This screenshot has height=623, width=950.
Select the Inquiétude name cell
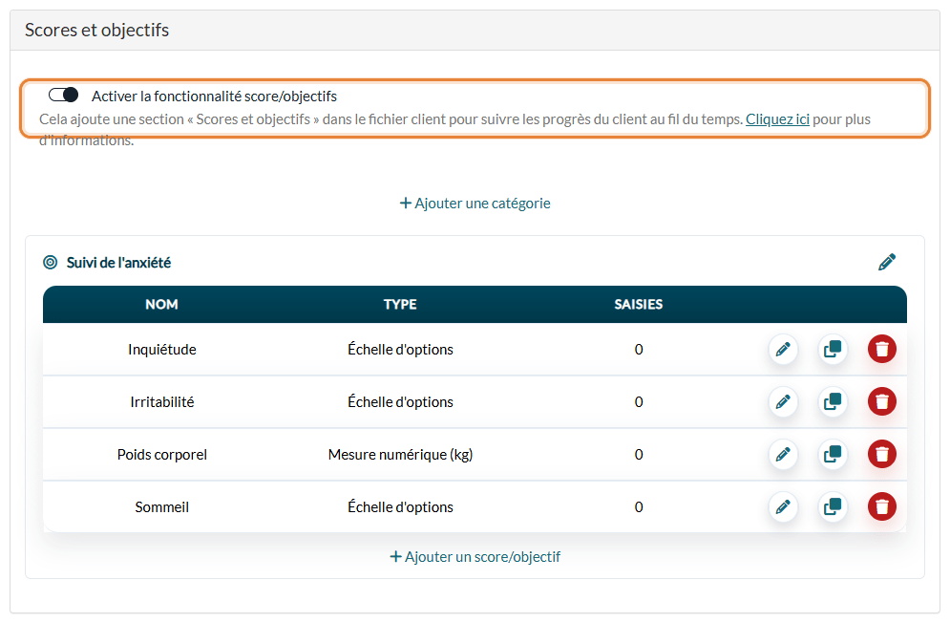coord(161,350)
